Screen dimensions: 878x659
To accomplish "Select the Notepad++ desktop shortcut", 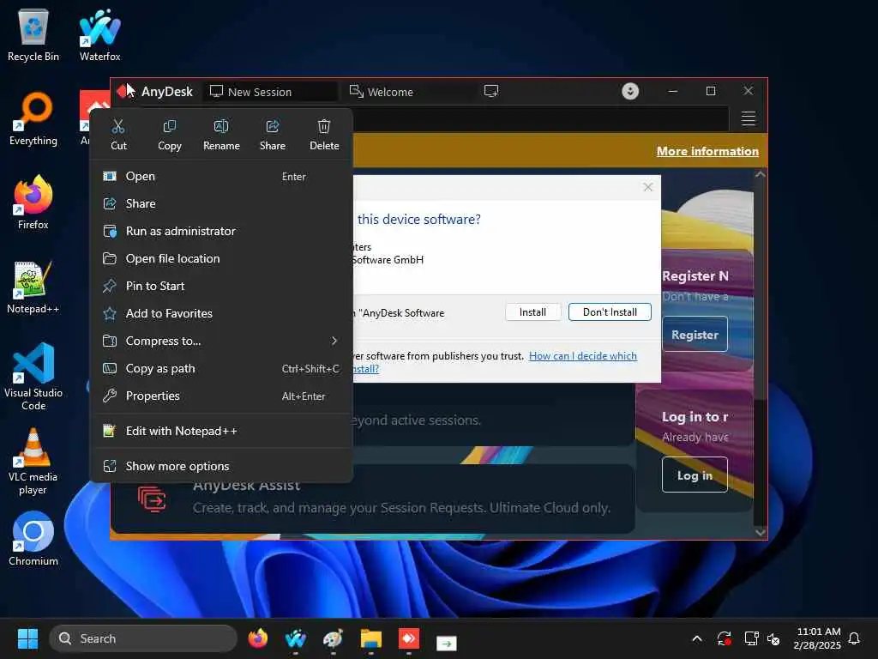I will click(x=33, y=287).
